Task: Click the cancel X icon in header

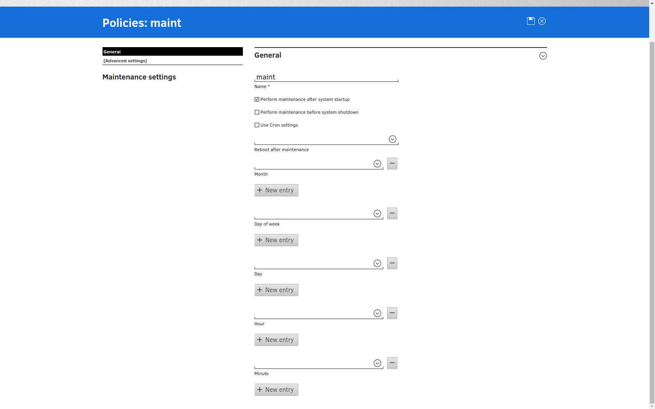Action: (x=542, y=21)
